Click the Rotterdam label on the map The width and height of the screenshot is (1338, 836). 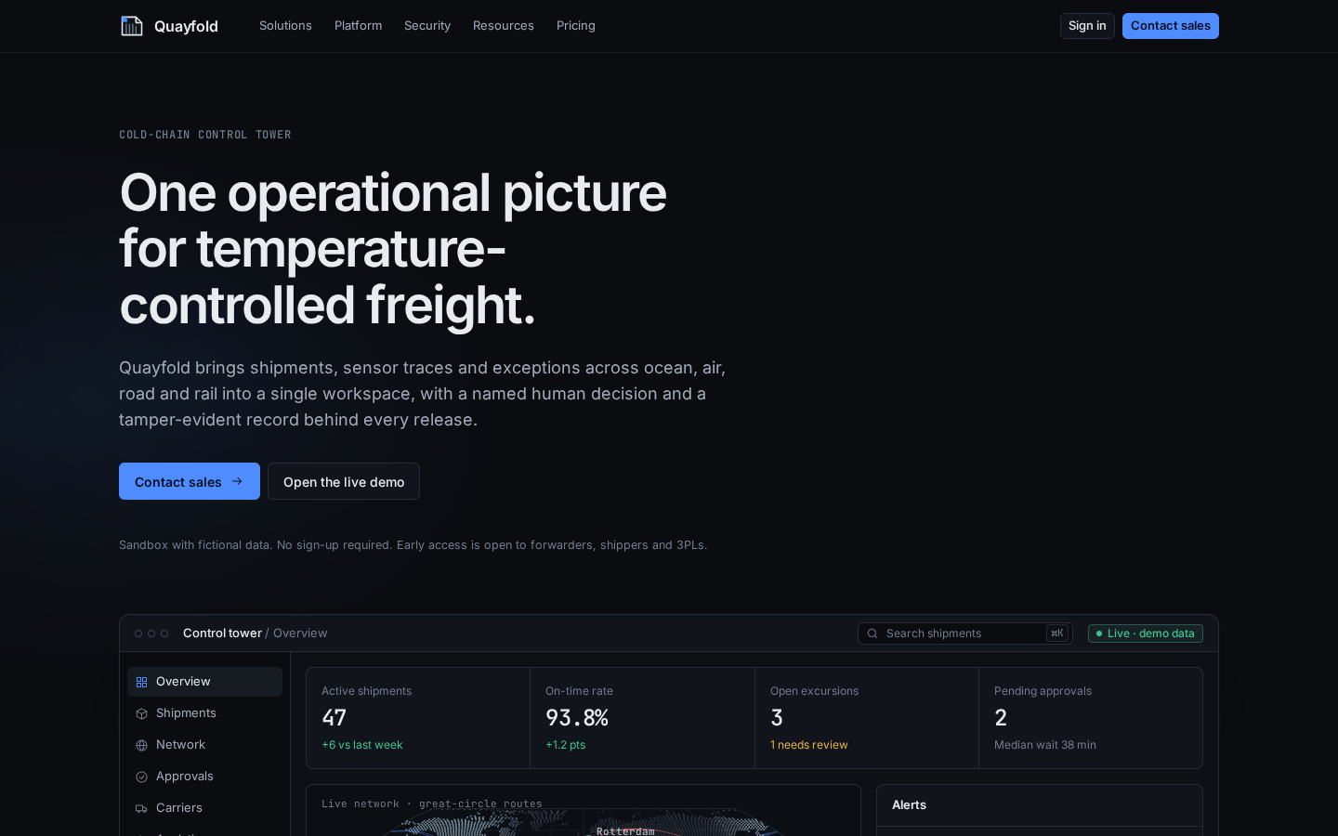(625, 831)
